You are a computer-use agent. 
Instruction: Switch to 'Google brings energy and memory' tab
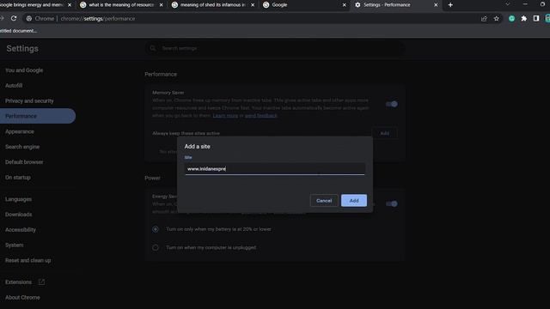(35, 5)
